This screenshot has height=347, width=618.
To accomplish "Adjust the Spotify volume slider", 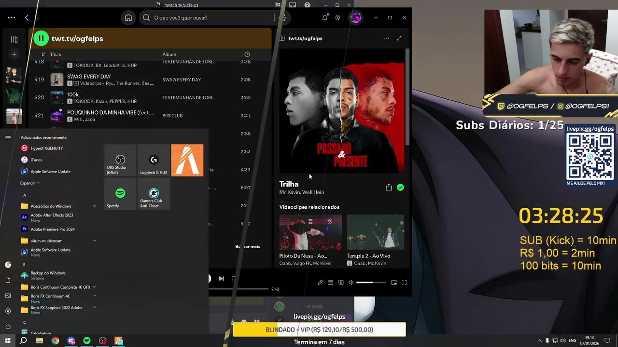I will [371, 282].
